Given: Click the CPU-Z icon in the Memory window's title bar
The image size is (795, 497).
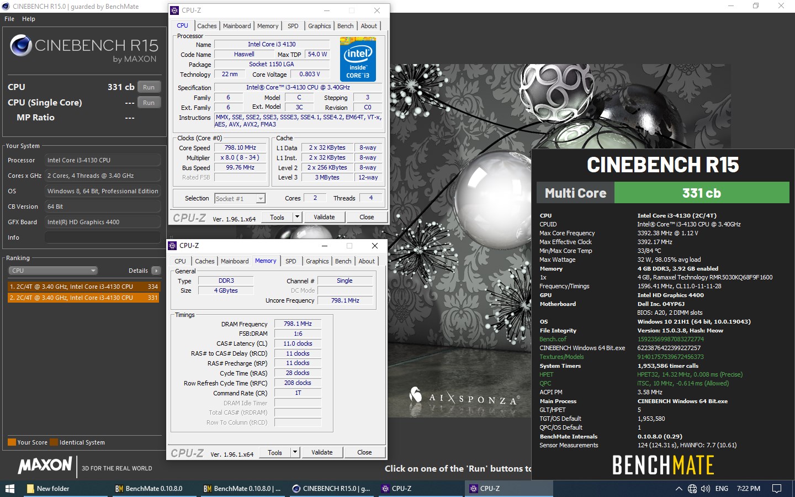Looking at the screenshot, I should pyautogui.click(x=172, y=246).
